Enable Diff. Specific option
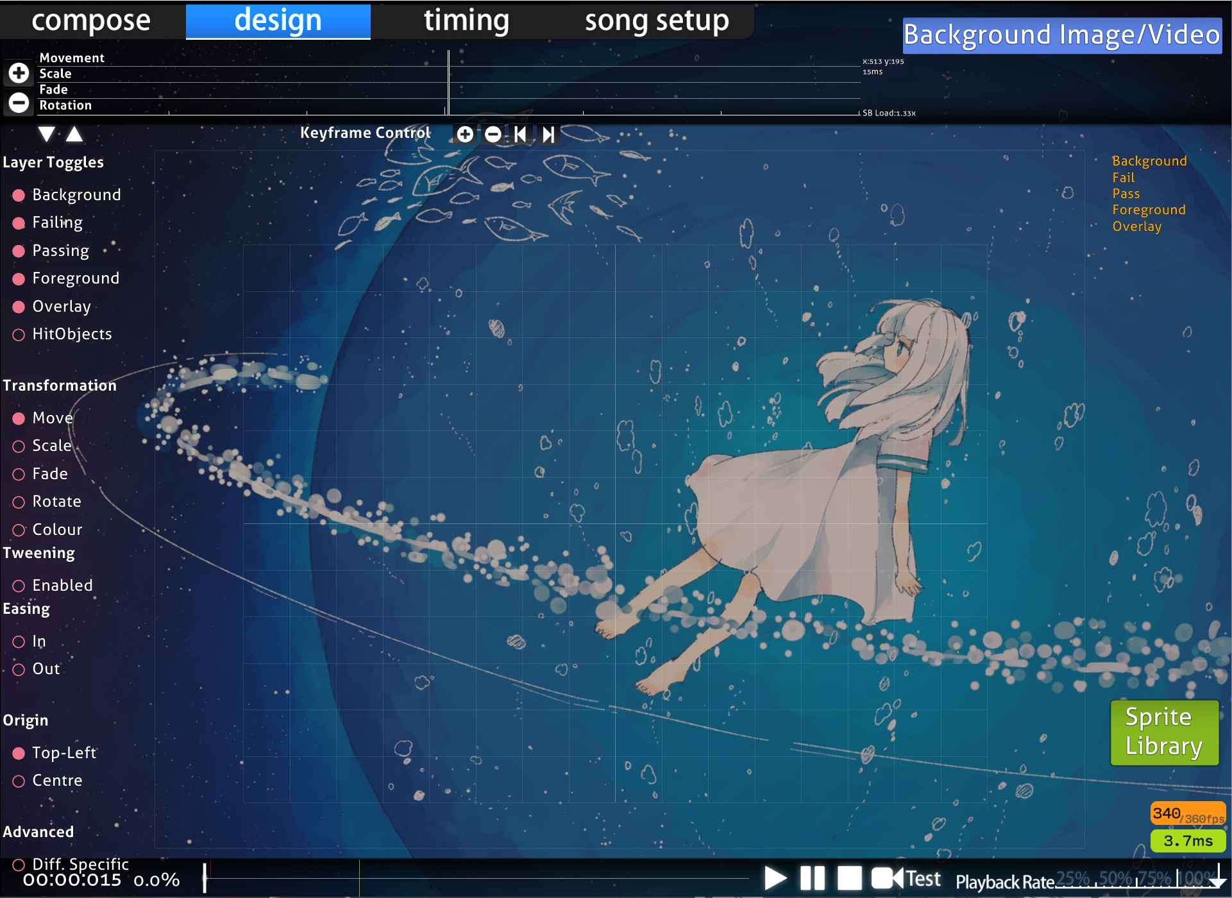 (71, 864)
